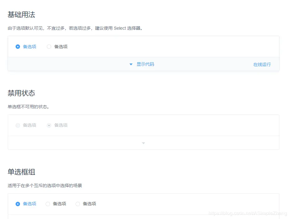
Task: Open the 在线运行 link
Action: click(x=262, y=64)
